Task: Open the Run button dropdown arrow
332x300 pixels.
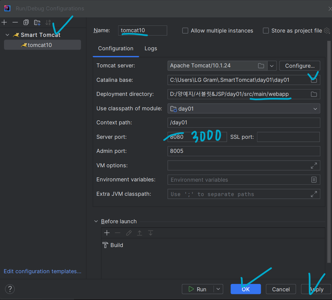Action: click(218, 289)
